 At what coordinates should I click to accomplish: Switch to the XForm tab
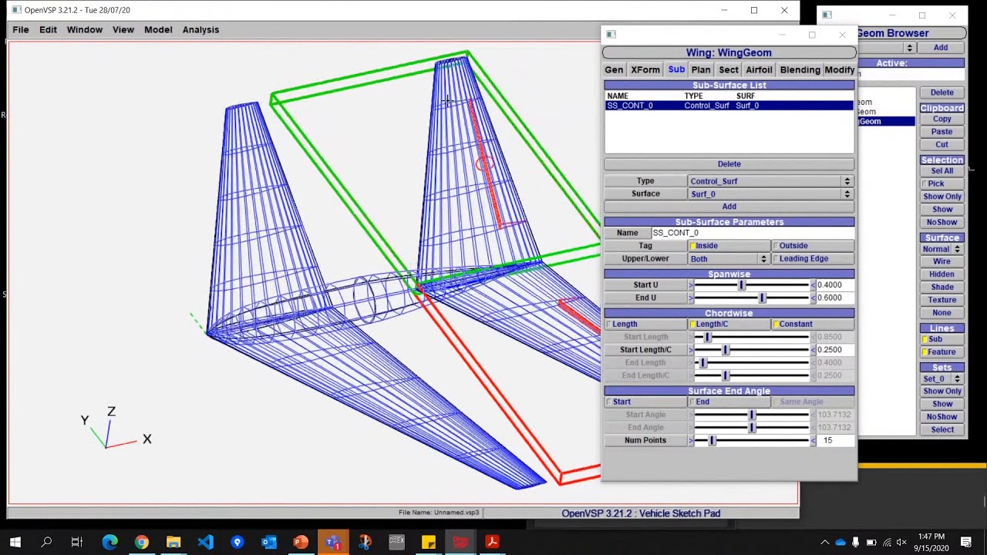pyautogui.click(x=645, y=70)
